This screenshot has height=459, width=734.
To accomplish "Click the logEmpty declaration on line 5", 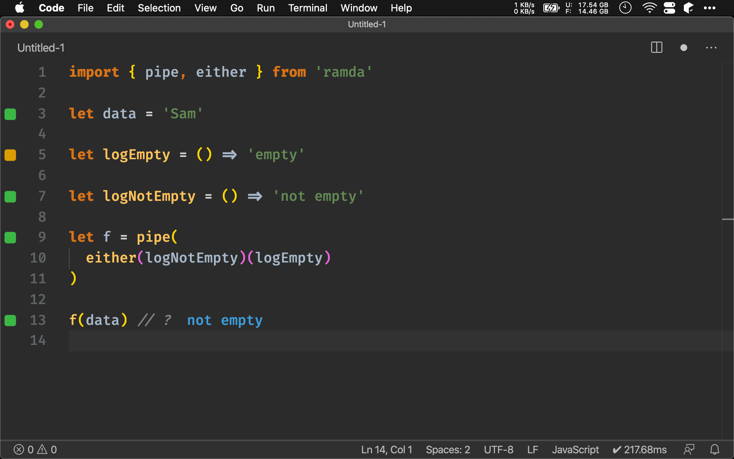I will 136,155.
